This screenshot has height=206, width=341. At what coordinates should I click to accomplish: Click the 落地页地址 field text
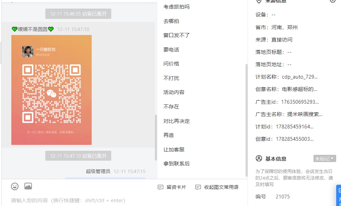pyautogui.click(x=273, y=65)
